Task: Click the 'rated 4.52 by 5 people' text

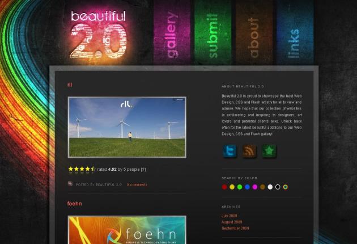Action: (118, 170)
